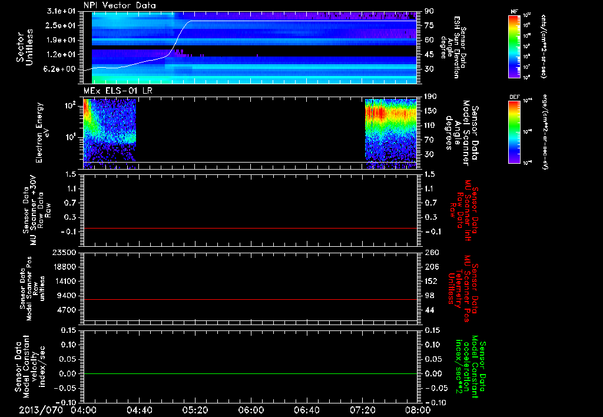Viewport: 603px width, 417px height.
Task: Click the 110 scanner angle tick label
Action: click(x=430, y=125)
